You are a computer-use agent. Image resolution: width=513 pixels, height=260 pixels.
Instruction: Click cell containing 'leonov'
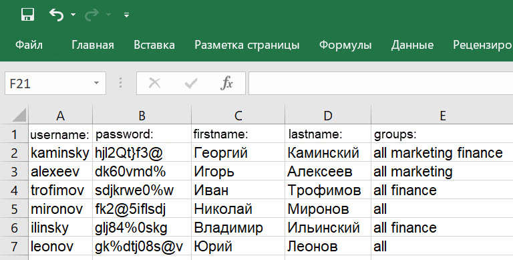click(60, 246)
